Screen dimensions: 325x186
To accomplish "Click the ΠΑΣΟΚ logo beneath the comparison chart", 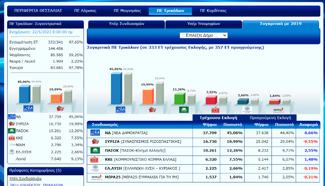I will [184, 110].
